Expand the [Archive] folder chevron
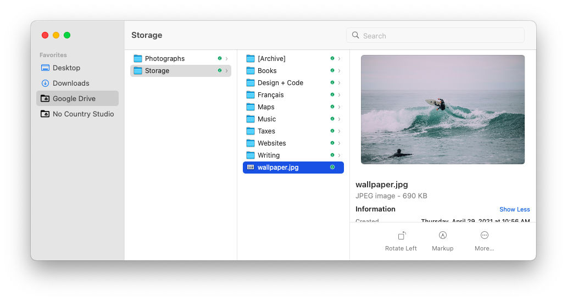567x301 pixels. click(x=339, y=59)
